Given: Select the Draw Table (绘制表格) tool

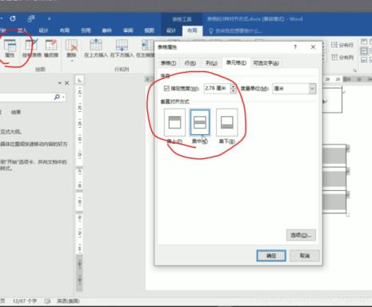Looking at the screenshot, I should pos(32,49).
